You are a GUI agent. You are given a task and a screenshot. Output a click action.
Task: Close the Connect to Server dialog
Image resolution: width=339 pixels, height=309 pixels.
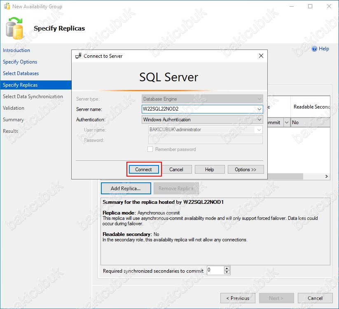[261, 56]
